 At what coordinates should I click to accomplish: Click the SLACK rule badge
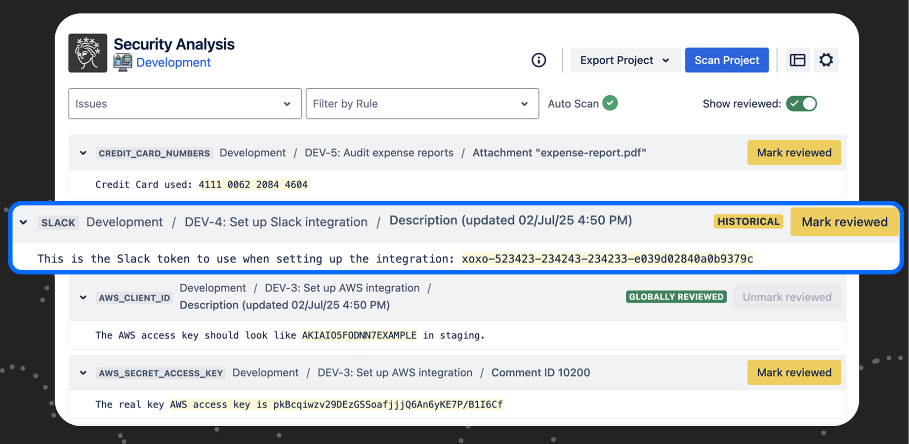(x=58, y=222)
